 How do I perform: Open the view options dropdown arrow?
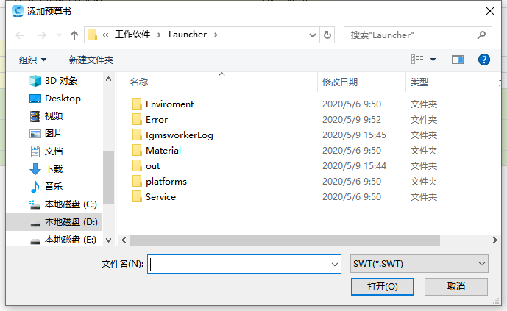click(x=433, y=60)
